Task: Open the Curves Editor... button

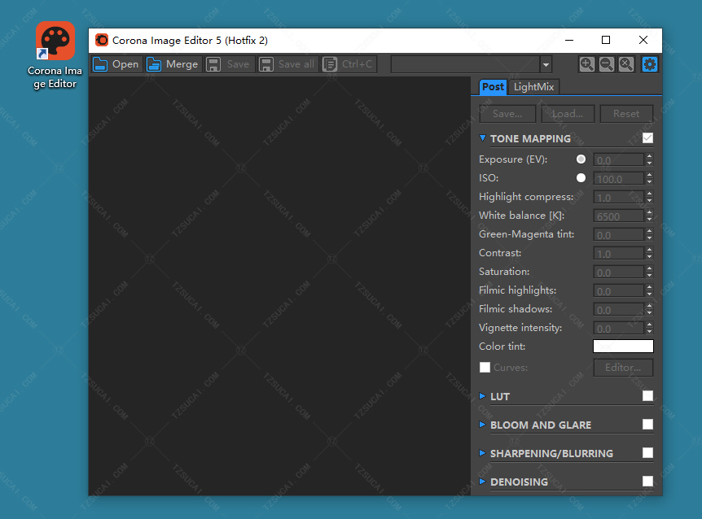Action: [623, 368]
